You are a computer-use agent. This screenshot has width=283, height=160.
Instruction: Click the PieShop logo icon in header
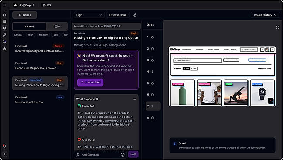click(x=15, y=5)
